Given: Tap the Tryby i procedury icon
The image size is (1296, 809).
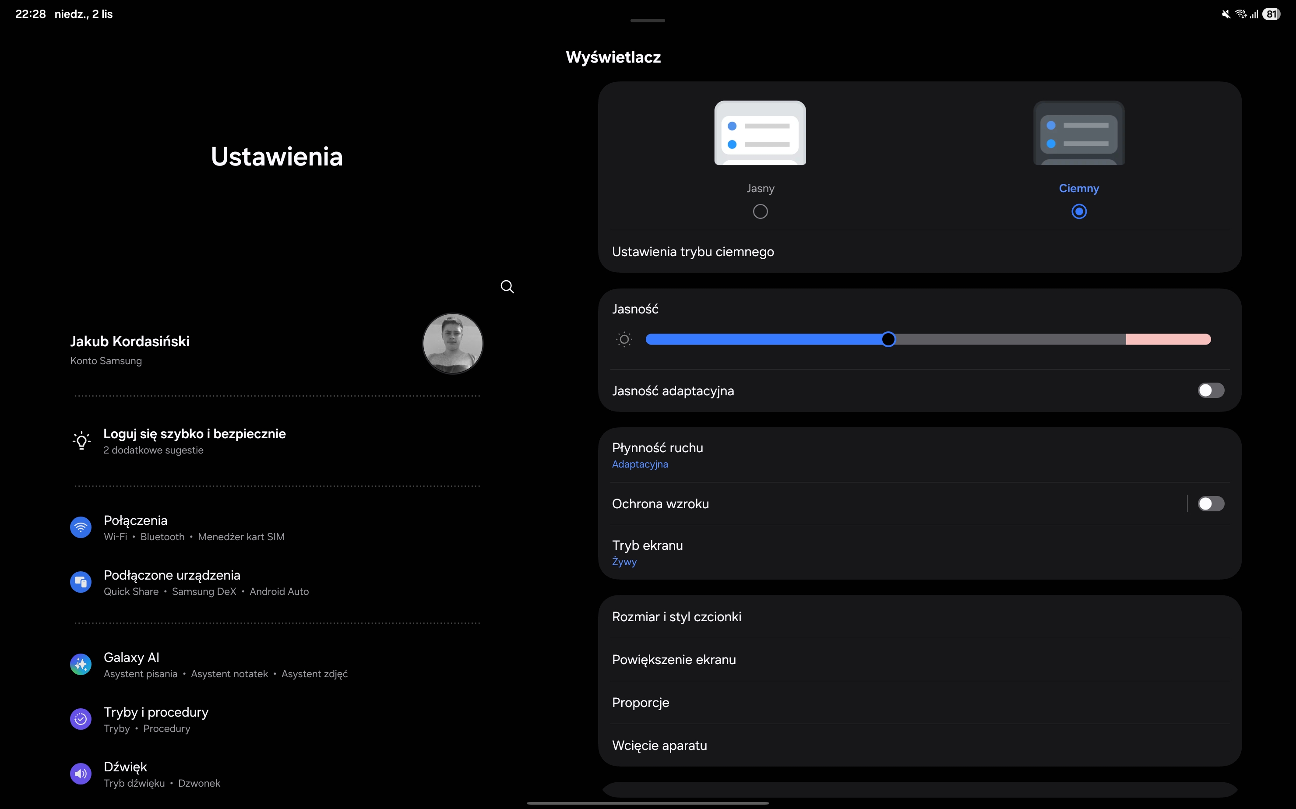Looking at the screenshot, I should coord(81,719).
